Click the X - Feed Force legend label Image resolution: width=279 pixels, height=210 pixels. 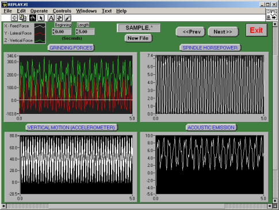pyautogui.click(x=17, y=26)
